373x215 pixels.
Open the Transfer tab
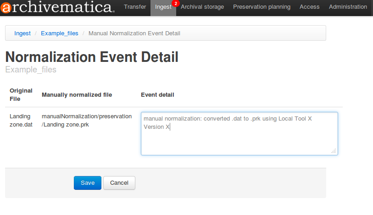135,7
